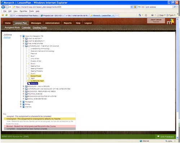The image size is (180, 143).
Task: Toggle the Seeking Food lesson box
Action: coord(29,66)
